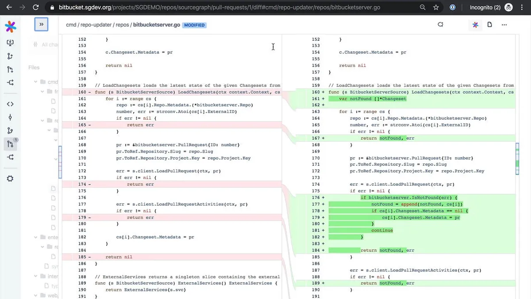Click the zoom magnifier icon in the address bar
Screen dimensions: 531x299
[x=423, y=8]
